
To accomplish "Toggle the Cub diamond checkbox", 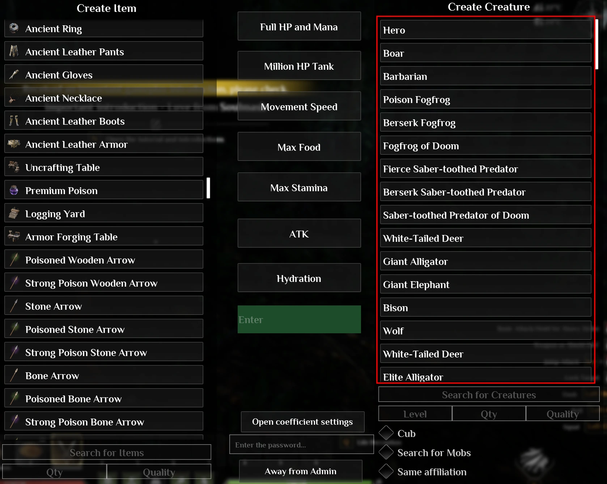I will (x=386, y=433).
